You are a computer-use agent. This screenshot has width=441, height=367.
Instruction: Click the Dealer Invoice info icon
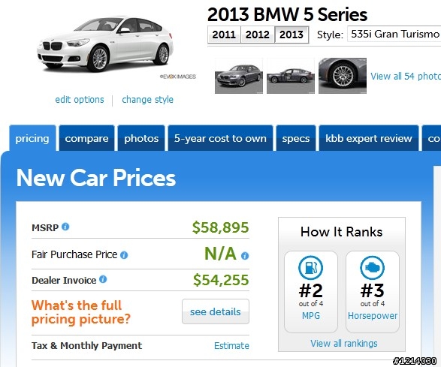pos(103,279)
